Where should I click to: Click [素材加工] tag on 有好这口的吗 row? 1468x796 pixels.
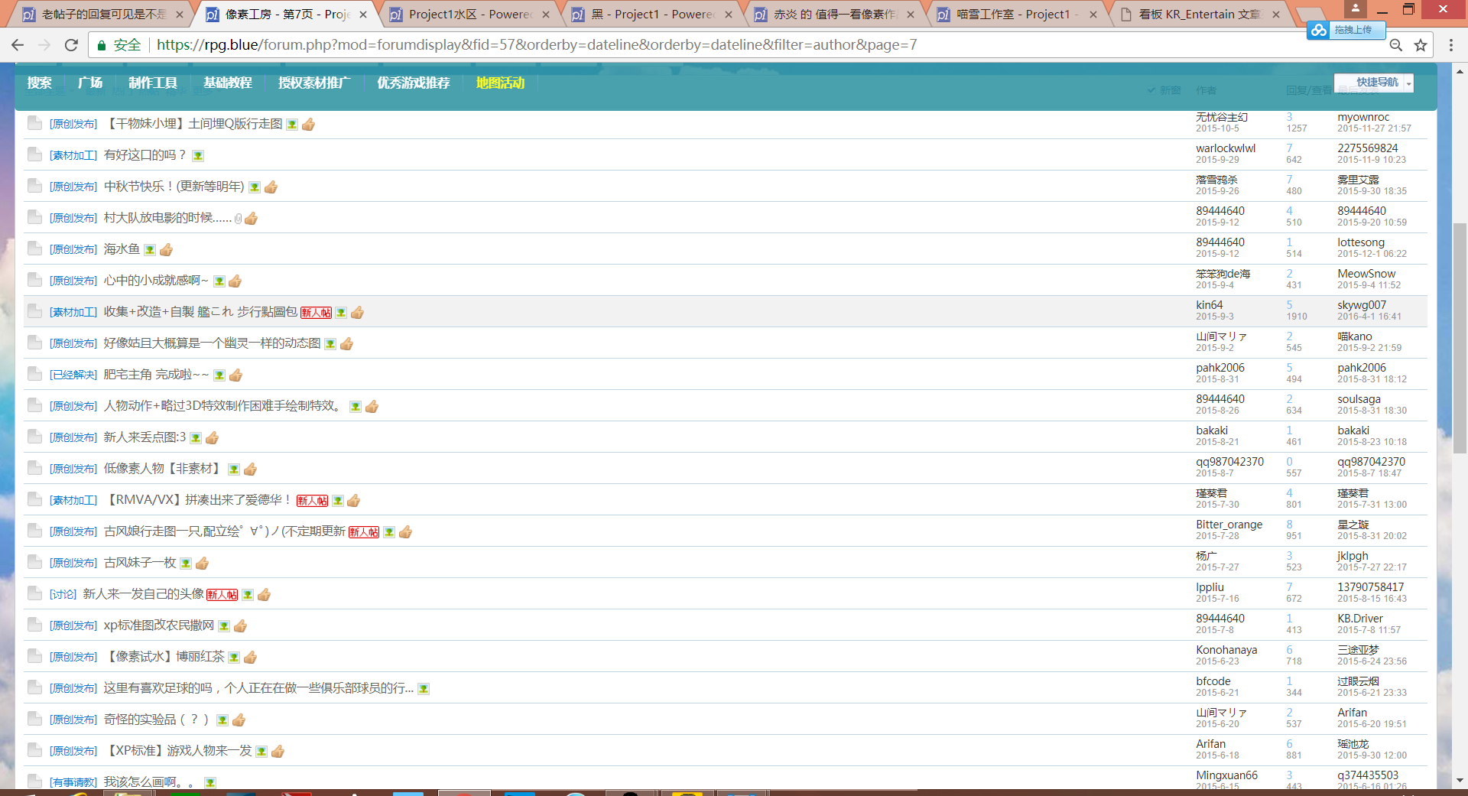pyautogui.click(x=73, y=156)
